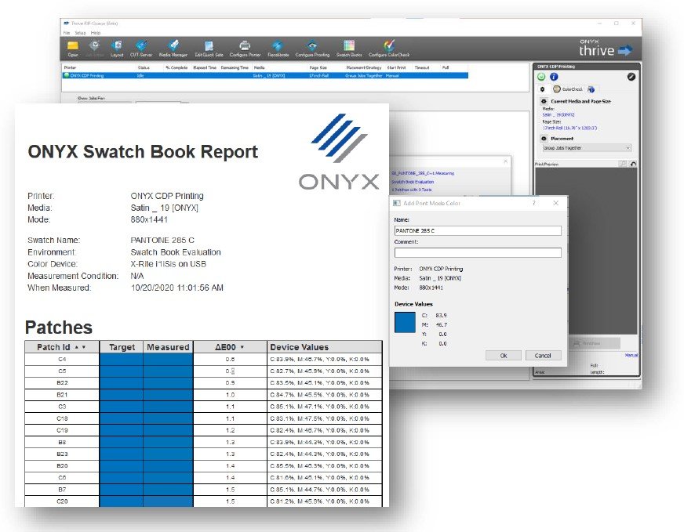This screenshot has height=532, width=684.
Task: Click the Open toolbar icon
Action: coord(73,48)
